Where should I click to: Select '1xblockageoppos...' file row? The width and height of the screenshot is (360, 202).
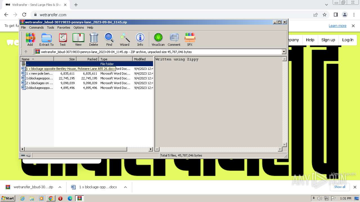[87, 78]
